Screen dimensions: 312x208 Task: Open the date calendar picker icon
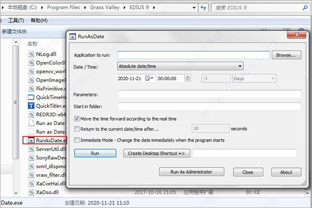point(149,78)
